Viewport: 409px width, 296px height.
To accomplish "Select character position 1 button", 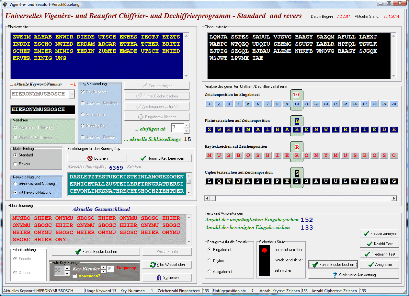I will pos(210,104).
